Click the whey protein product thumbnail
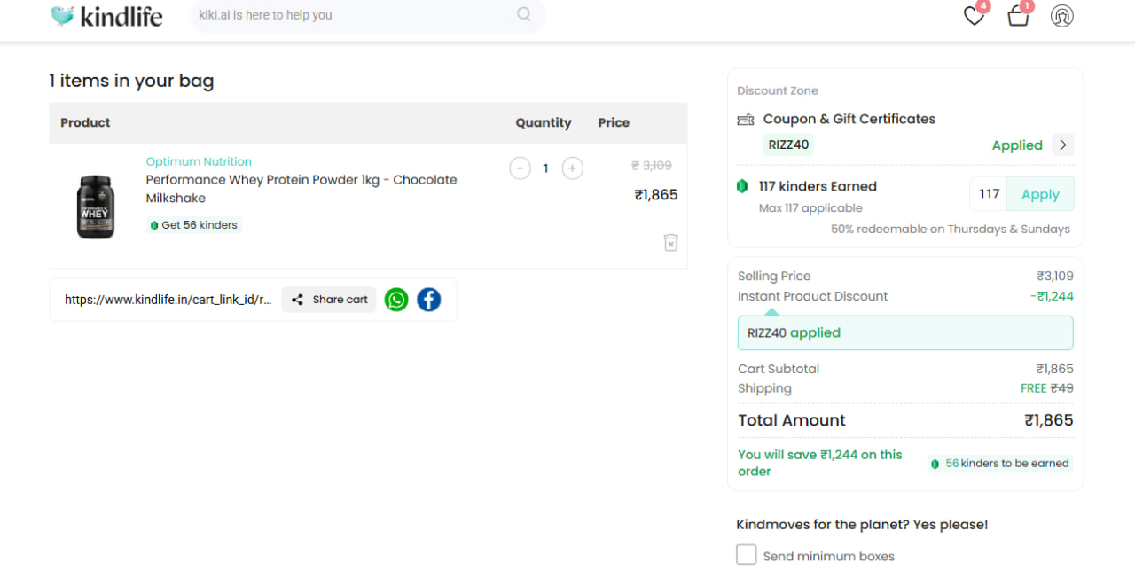 [x=96, y=207]
